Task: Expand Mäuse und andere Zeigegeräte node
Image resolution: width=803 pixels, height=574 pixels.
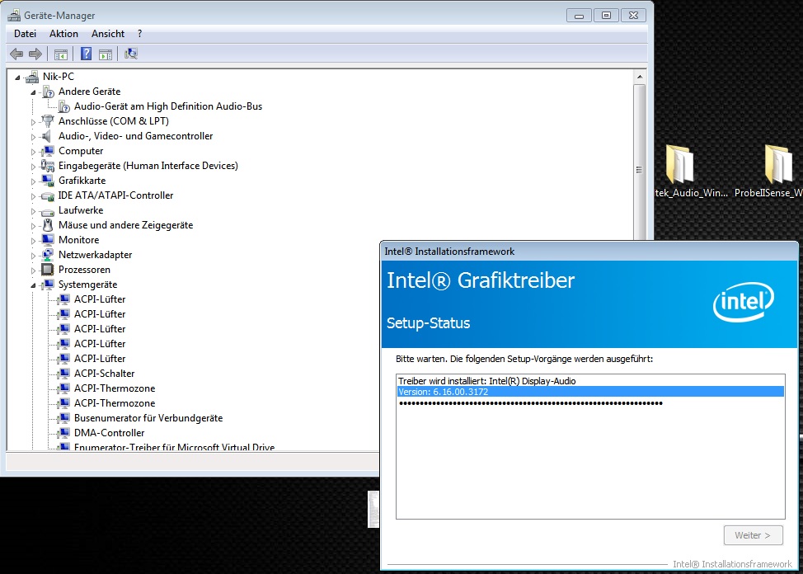Action: pyautogui.click(x=33, y=226)
